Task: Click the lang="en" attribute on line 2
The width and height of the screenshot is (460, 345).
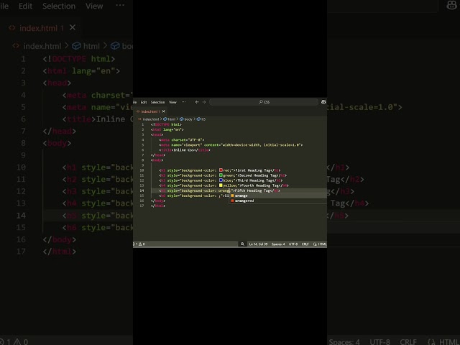Action: pyautogui.click(x=172, y=129)
